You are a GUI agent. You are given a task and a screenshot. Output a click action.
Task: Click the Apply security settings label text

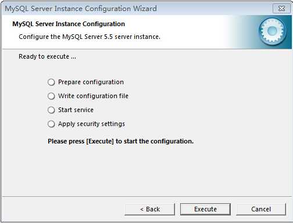pos(91,124)
